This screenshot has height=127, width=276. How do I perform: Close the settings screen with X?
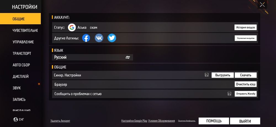(262, 5)
